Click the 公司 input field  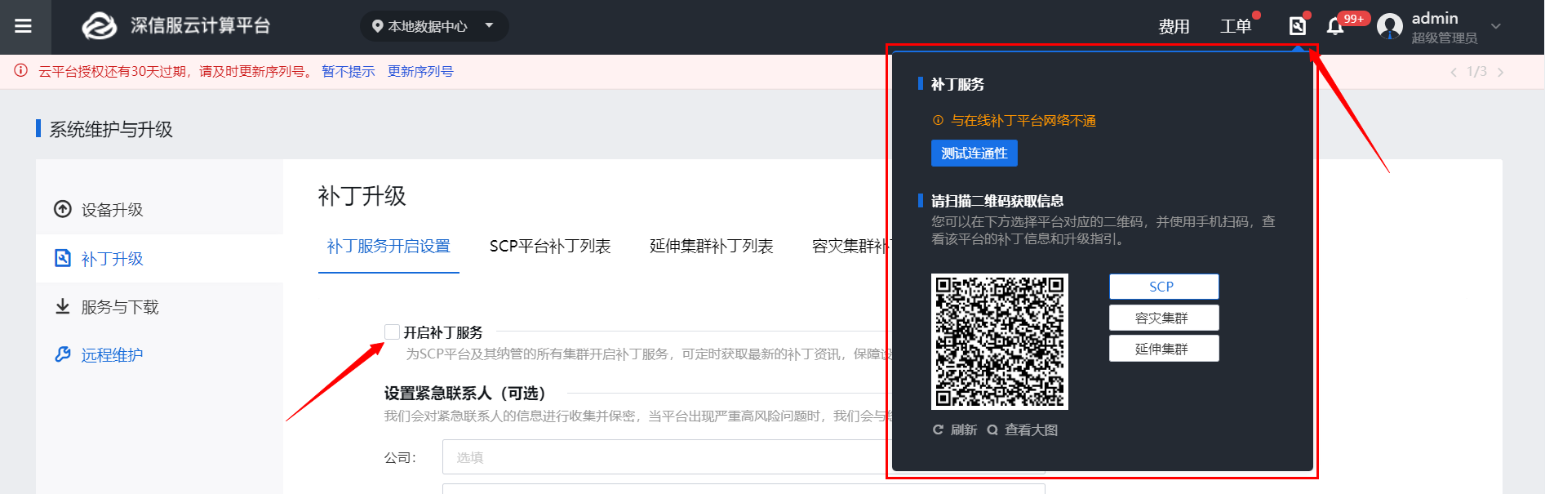(x=744, y=457)
